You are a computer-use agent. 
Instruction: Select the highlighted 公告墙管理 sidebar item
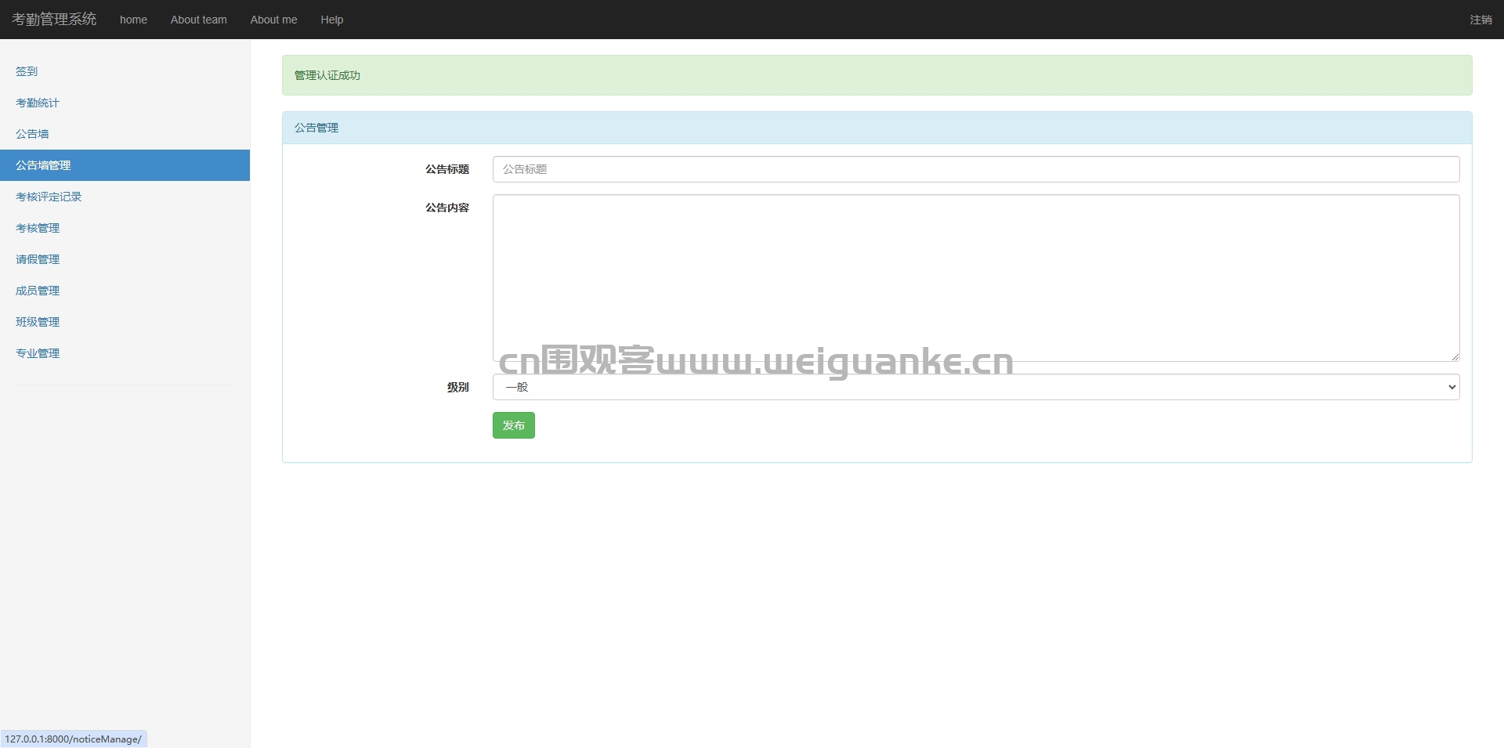125,165
